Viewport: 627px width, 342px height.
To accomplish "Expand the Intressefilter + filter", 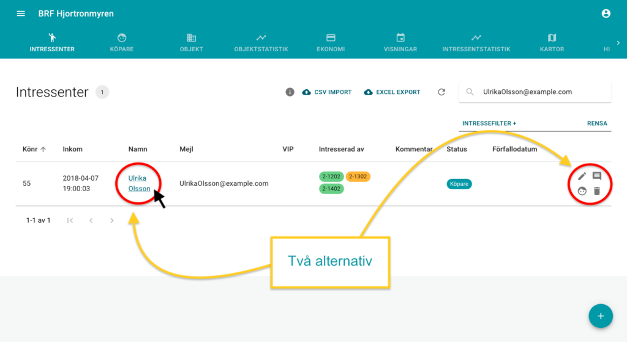I will pos(489,123).
